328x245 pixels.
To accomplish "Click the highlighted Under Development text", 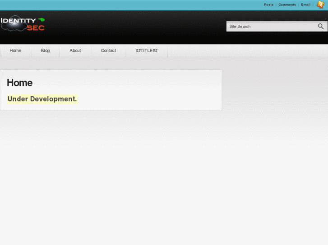I will pos(42,99).
